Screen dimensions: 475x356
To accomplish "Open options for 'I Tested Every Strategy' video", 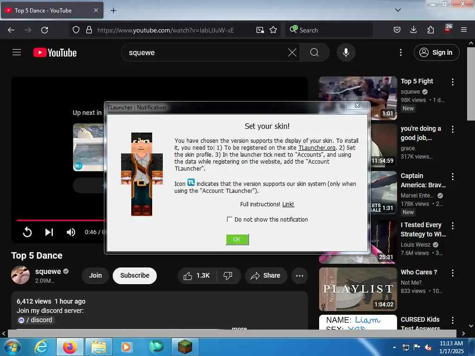I will click(x=453, y=226).
